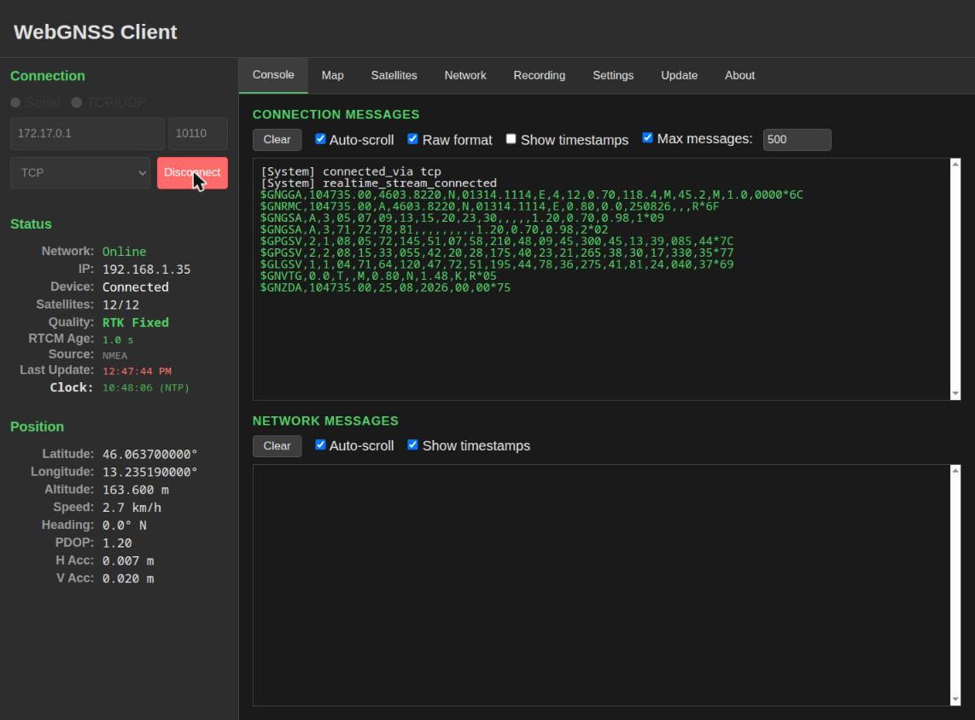Uncheck Show timestamps in Network Messages
This screenshot has width=975, height=720.
(412, 444)
